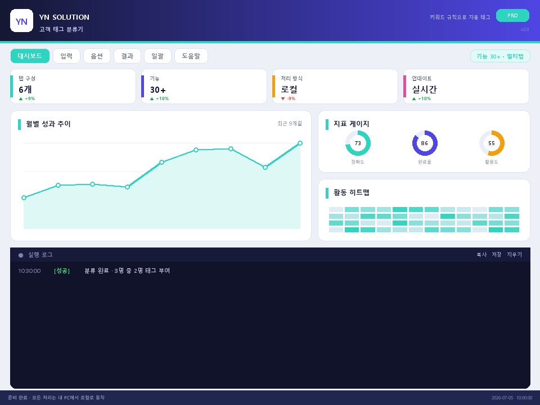Click the 복사 log button

481,254
